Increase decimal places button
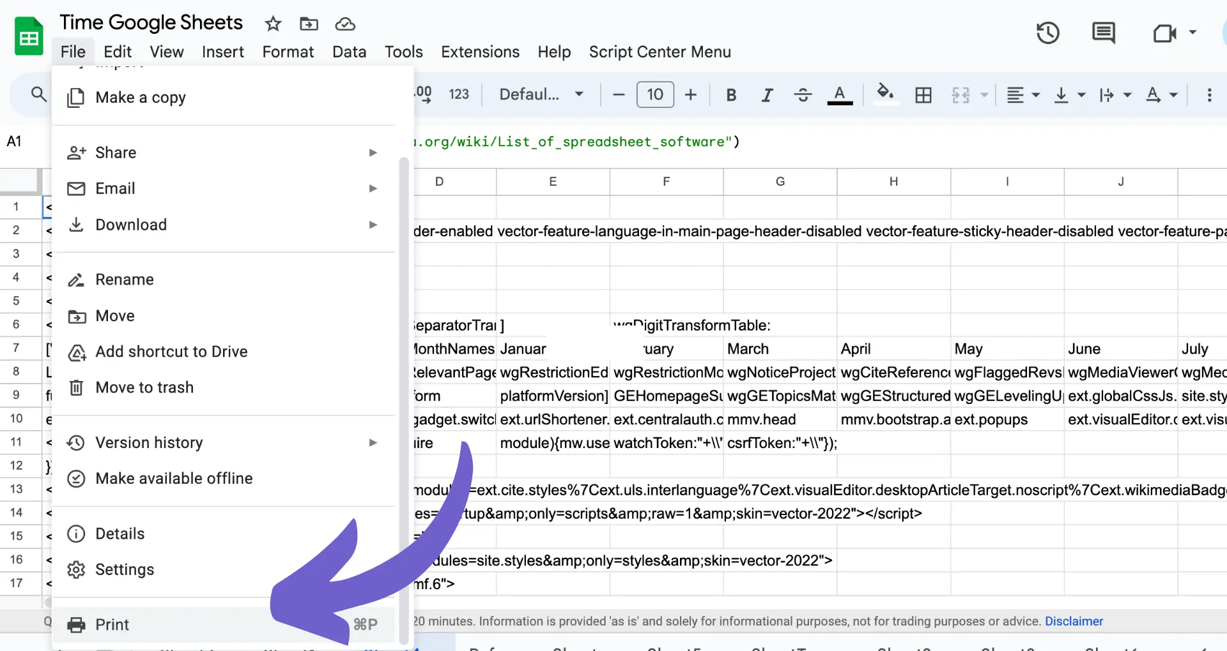Viewport: 1227px width, 651px height. pos(423,94)
